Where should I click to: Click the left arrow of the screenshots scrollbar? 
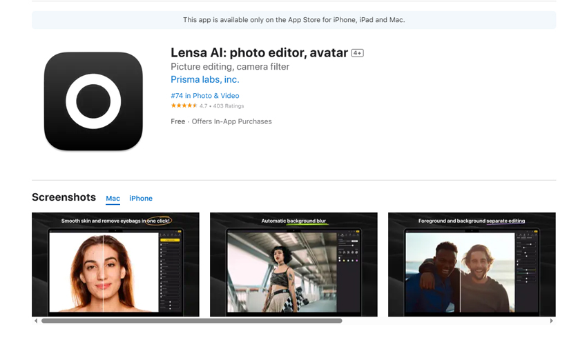point(36,321)
